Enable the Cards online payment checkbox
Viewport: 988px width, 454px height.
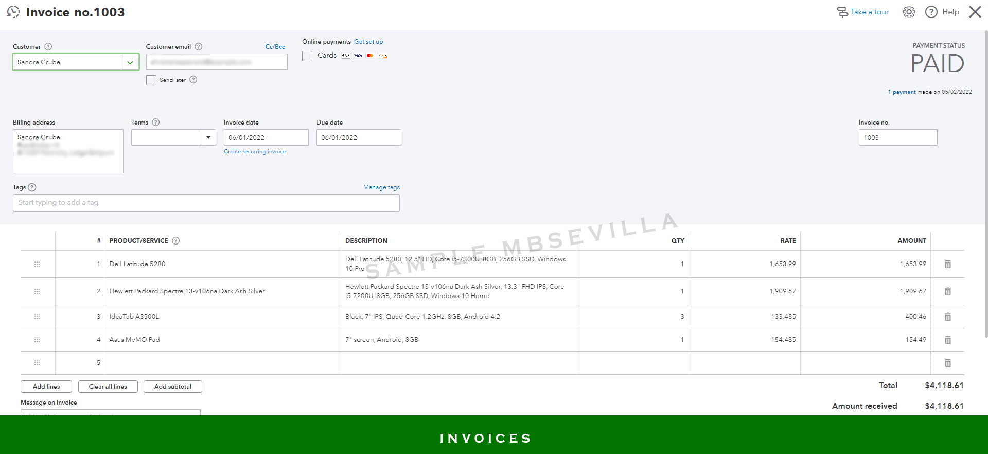[x=307, y=56]
